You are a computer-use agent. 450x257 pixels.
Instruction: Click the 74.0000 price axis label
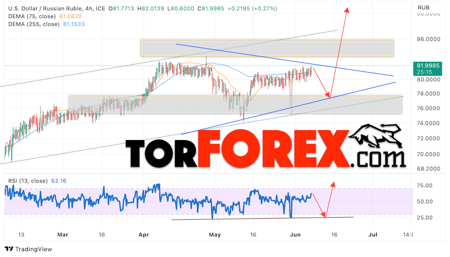429,123
